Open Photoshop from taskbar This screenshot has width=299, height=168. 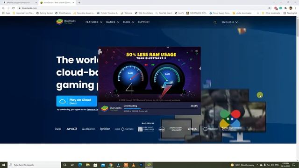(141, 165)
